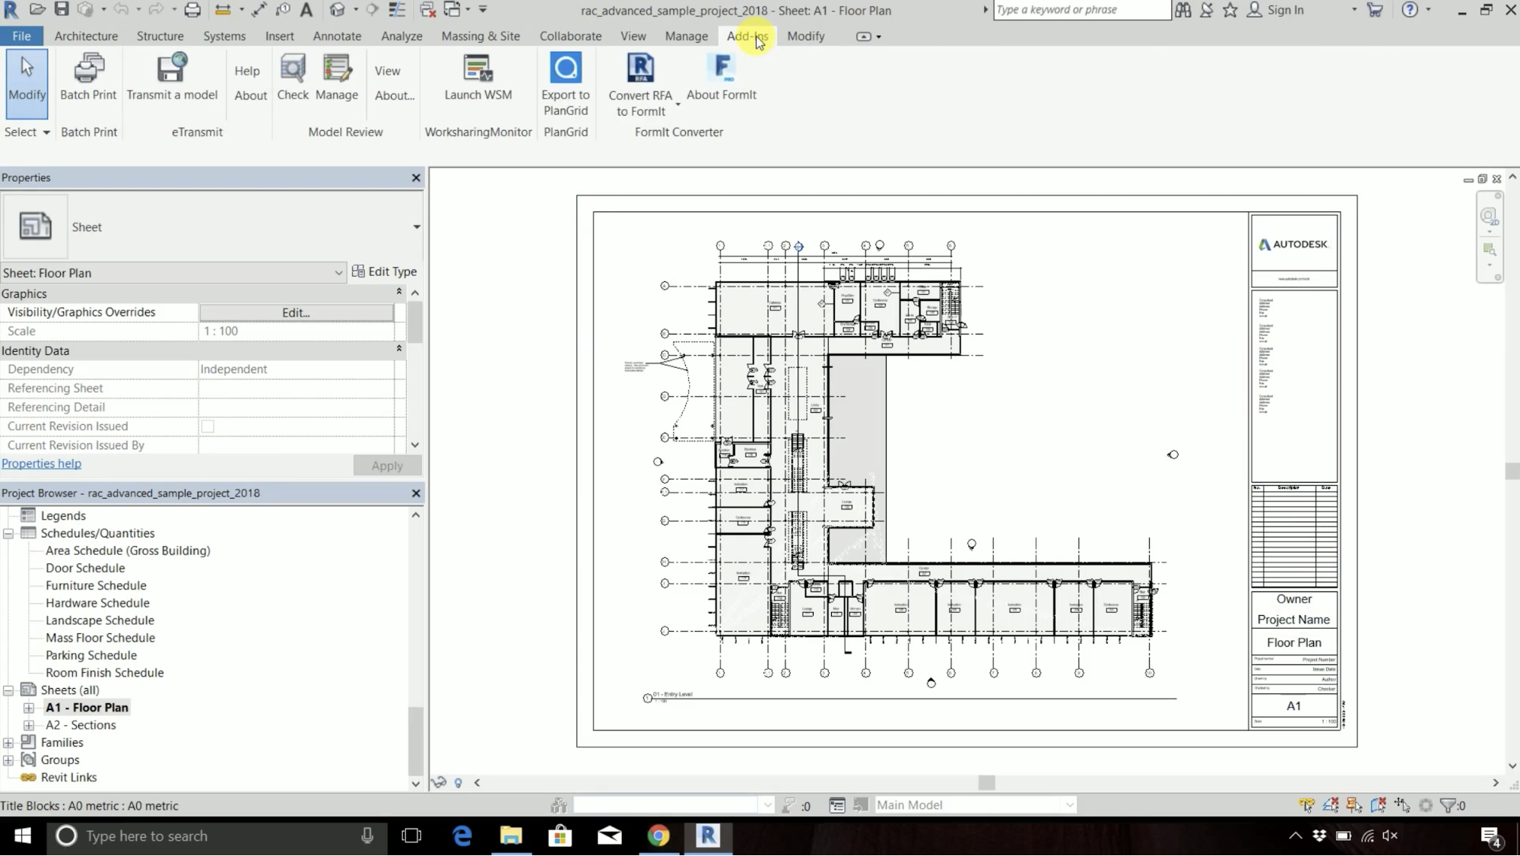Collapse the Identity Data properties section

(398, 350)
